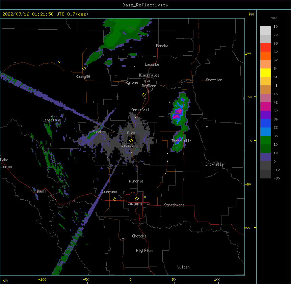This screenshot has height=284, width=291.
Task: Click the asterisk marker west of the storm cell
Action: coord(169,102)
